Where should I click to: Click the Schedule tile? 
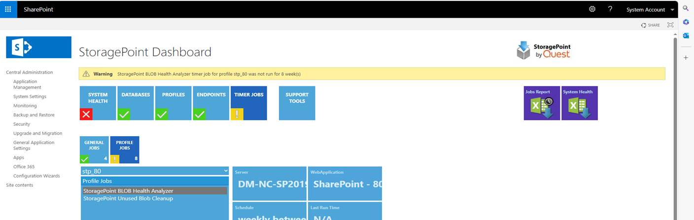click(x=270, y=211)
